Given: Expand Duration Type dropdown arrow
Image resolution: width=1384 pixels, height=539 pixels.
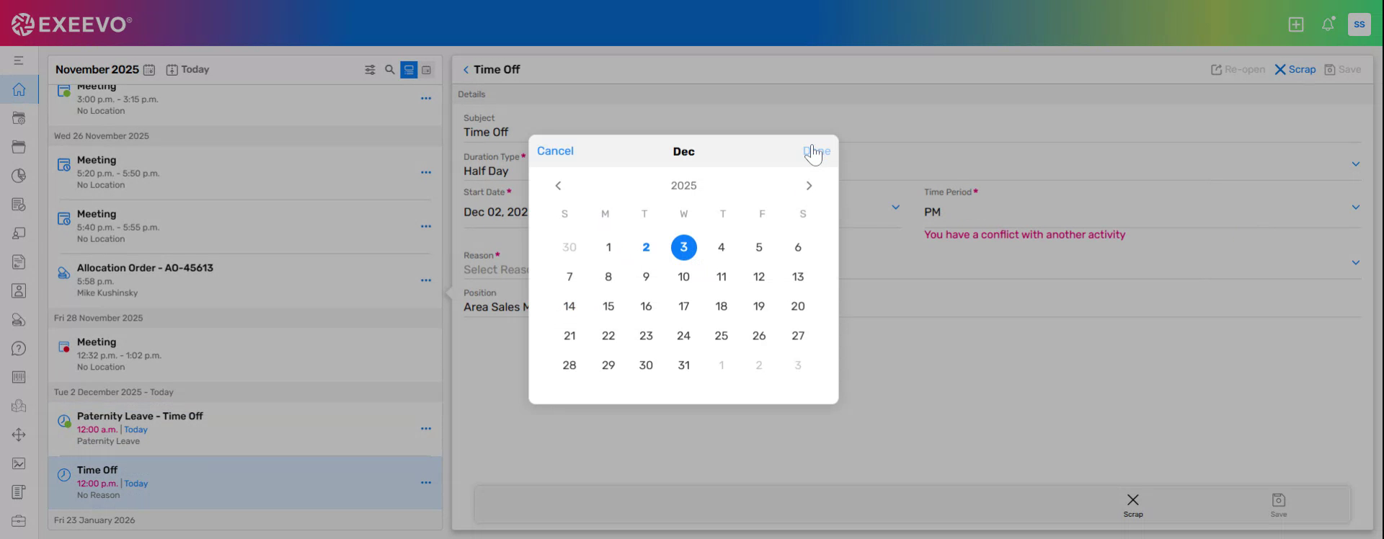Looking at the screenshot, I should 1355,164.
